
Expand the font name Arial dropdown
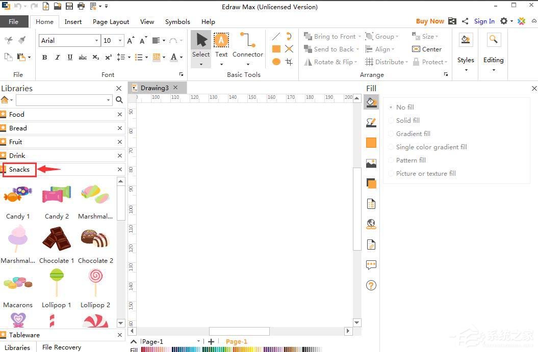[x=96, y=41]
